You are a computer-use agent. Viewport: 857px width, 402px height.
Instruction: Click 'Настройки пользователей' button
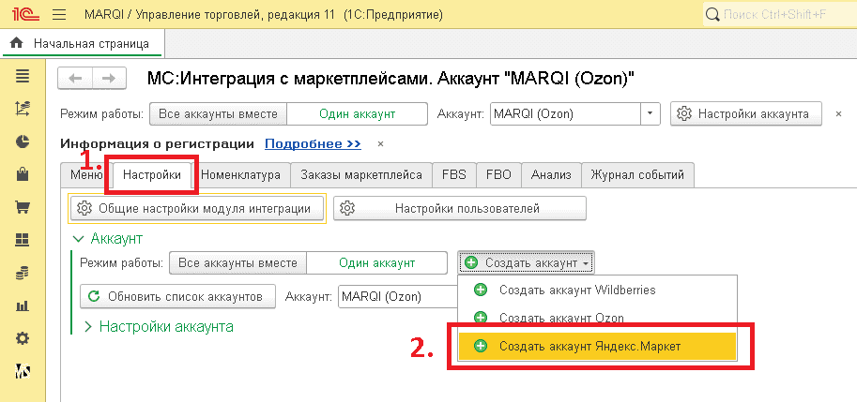point(460,208)
